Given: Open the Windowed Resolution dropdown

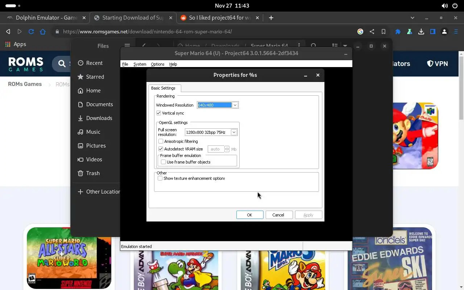Looking at the screenshot, I should point(235,105).
